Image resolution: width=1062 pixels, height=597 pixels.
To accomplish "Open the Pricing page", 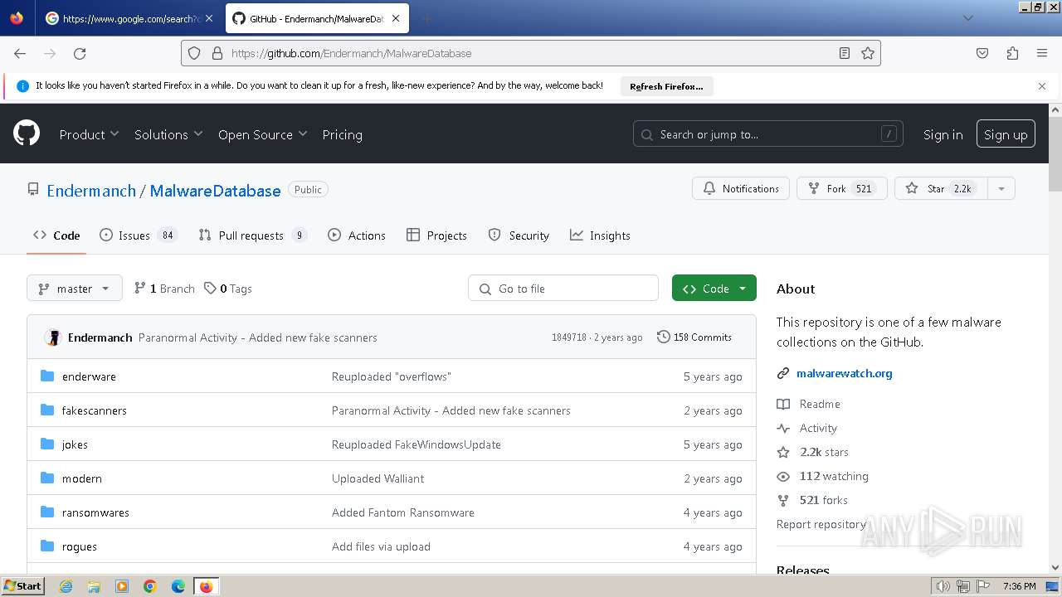I will pyautogui.click(x=342, y=134).
